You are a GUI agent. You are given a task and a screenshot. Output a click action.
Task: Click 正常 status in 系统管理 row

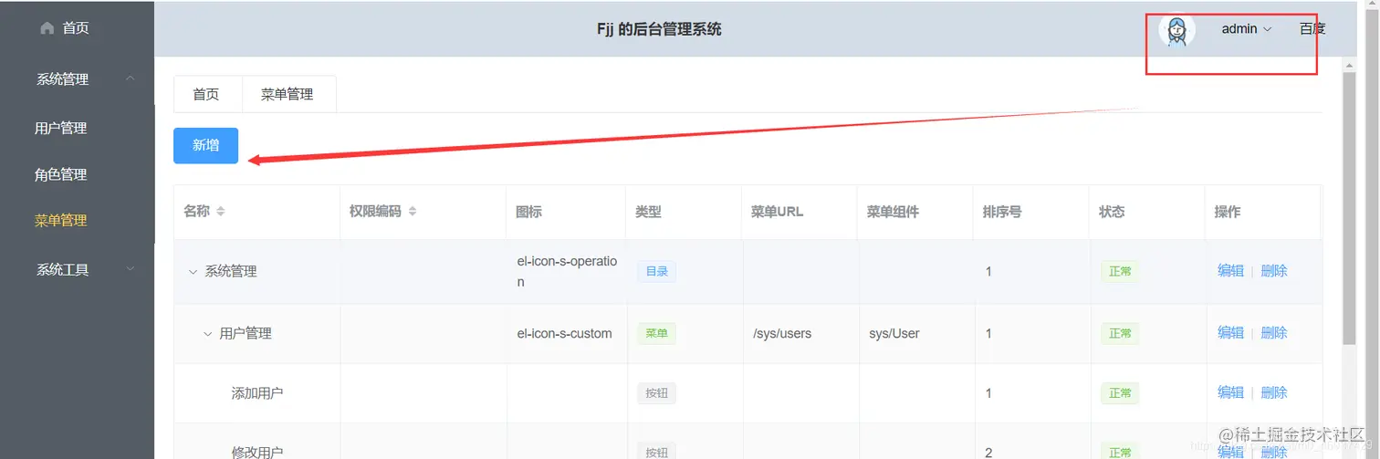[1120, 271]
